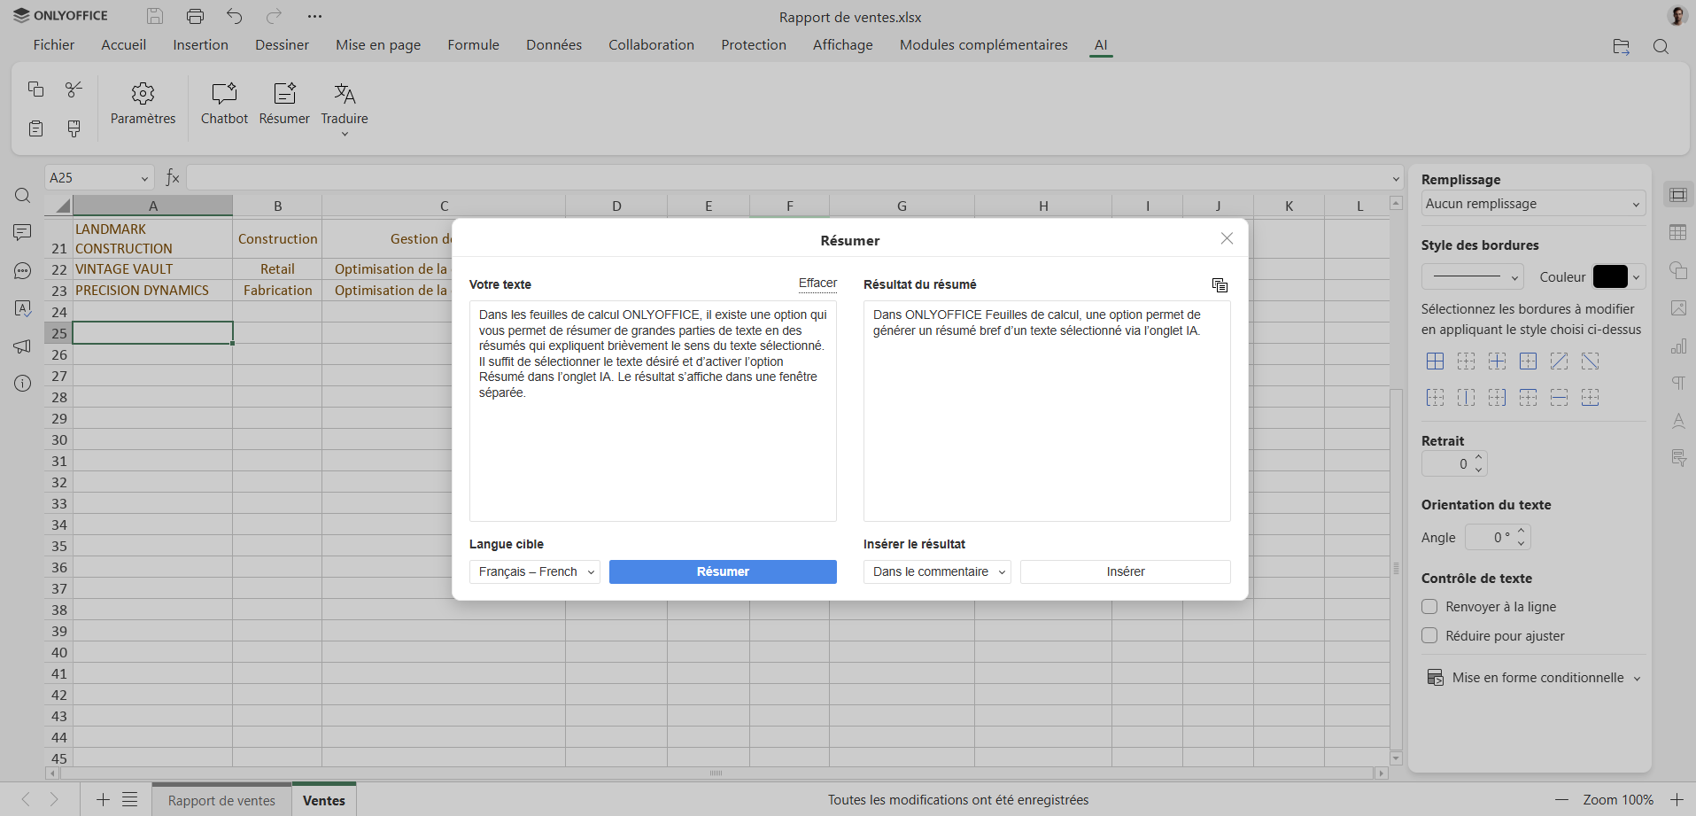Open the Fichier menu
Screen dimensions: 1696x816
54,45
